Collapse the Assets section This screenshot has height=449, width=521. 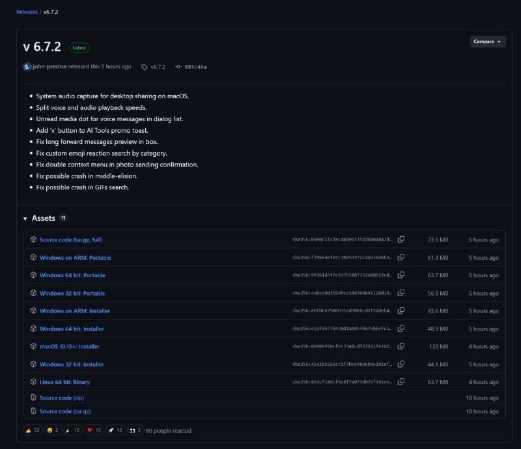click(x=25, y=218)
